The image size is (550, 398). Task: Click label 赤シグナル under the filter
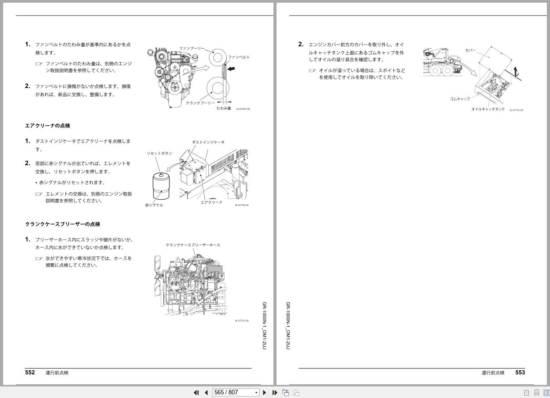154,205
